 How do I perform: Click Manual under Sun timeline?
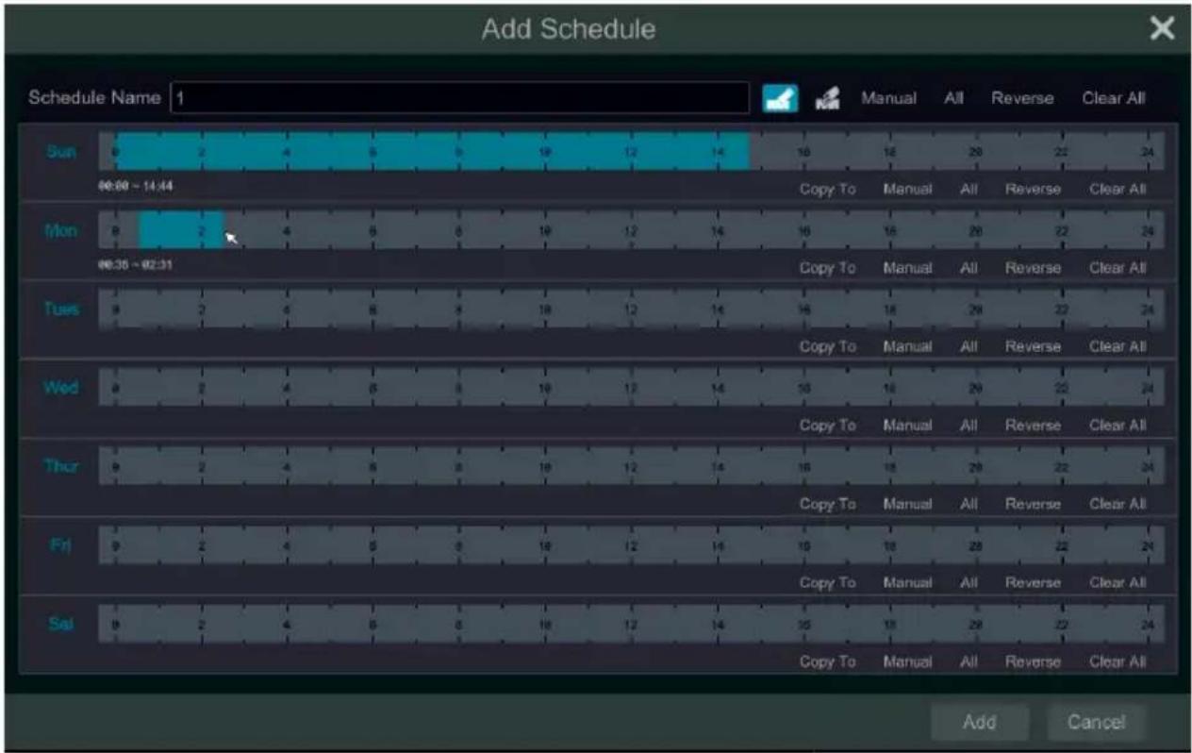[907, 189]
